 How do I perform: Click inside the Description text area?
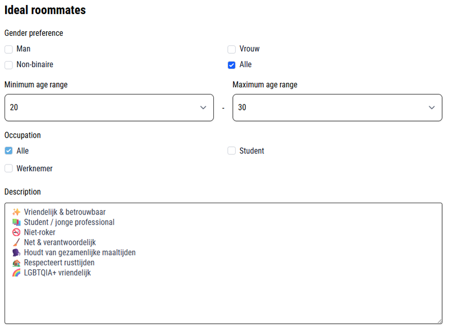point(223,264)
